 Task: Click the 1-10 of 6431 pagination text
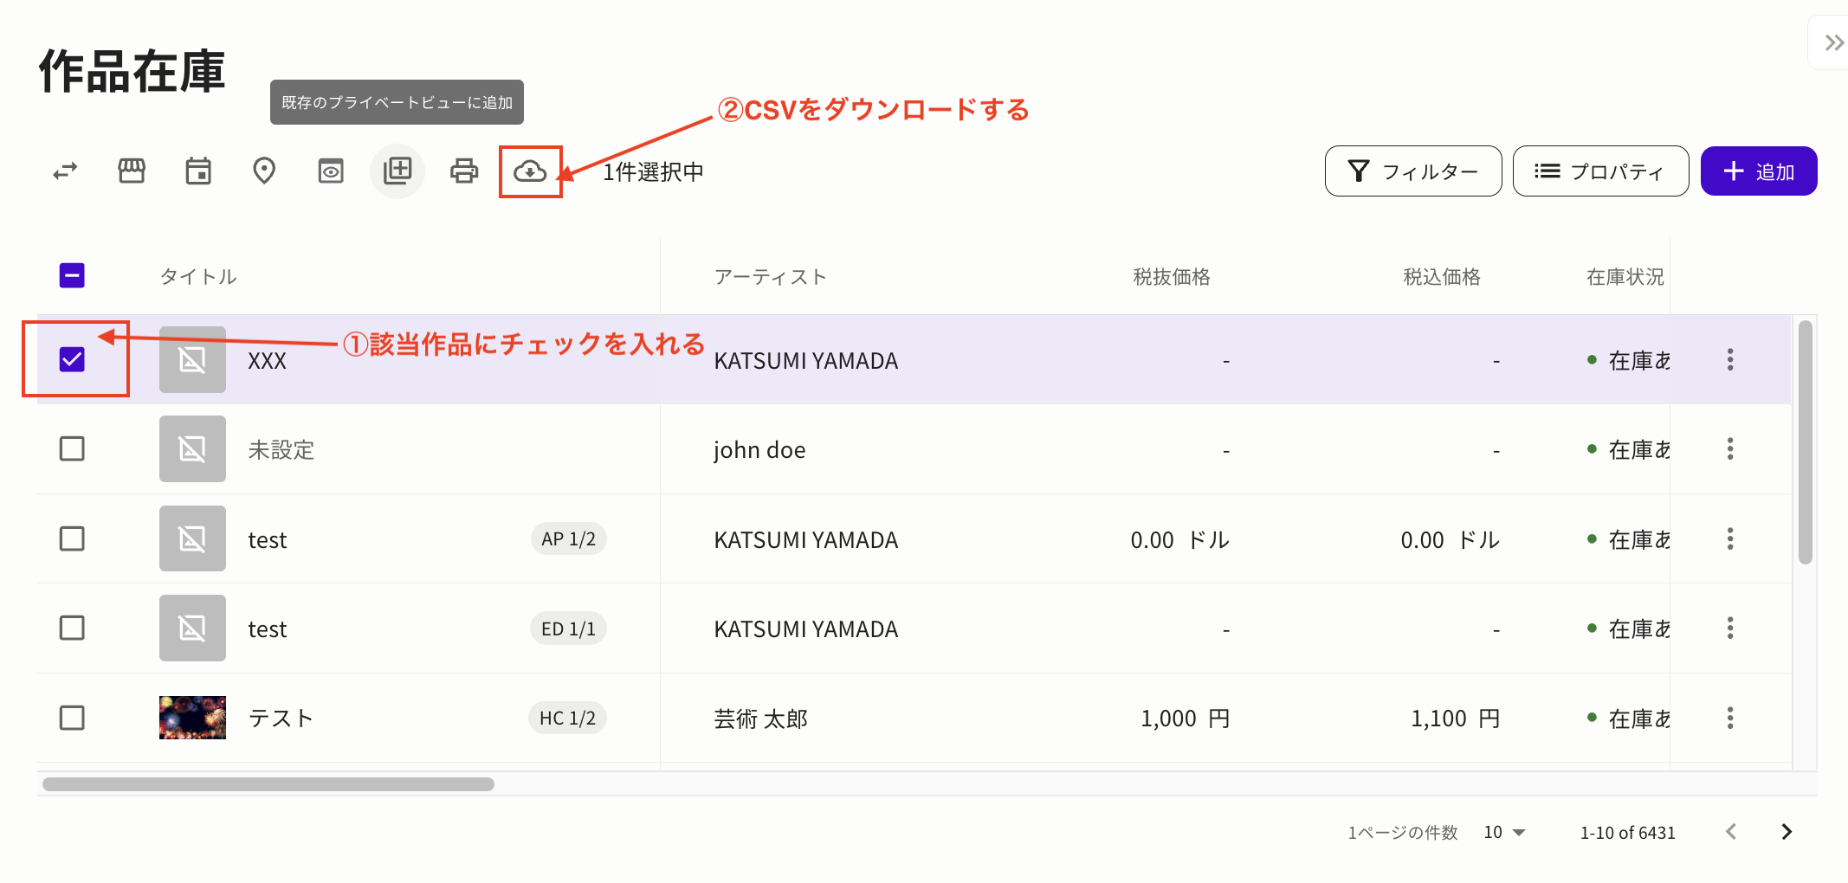click(1627, 833)
